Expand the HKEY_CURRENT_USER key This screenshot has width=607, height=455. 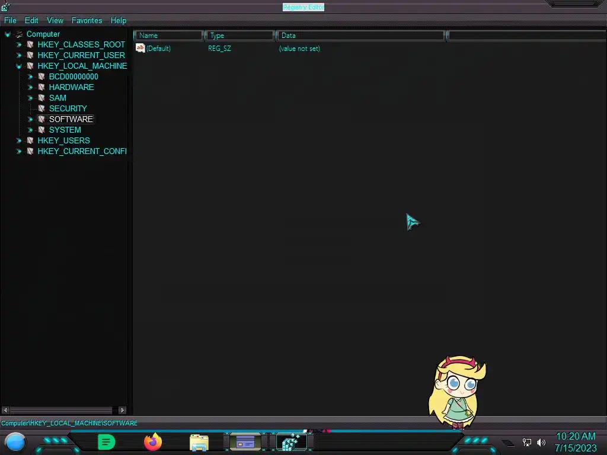click(x=18, y=55)
